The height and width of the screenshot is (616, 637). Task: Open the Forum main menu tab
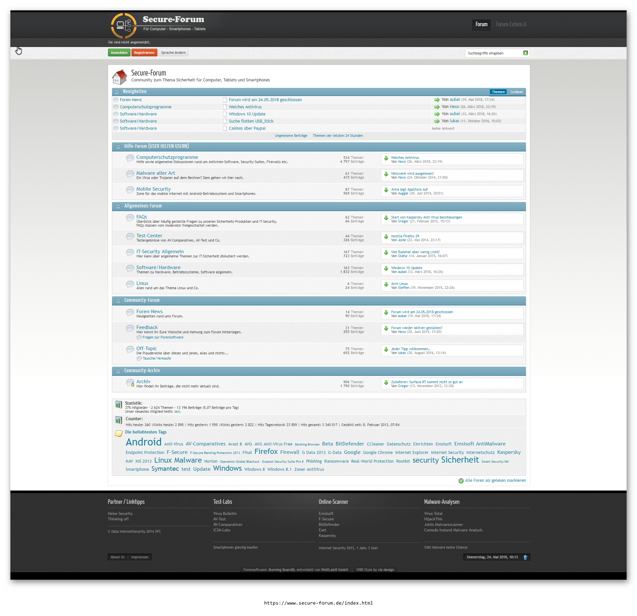coord(481,24)
